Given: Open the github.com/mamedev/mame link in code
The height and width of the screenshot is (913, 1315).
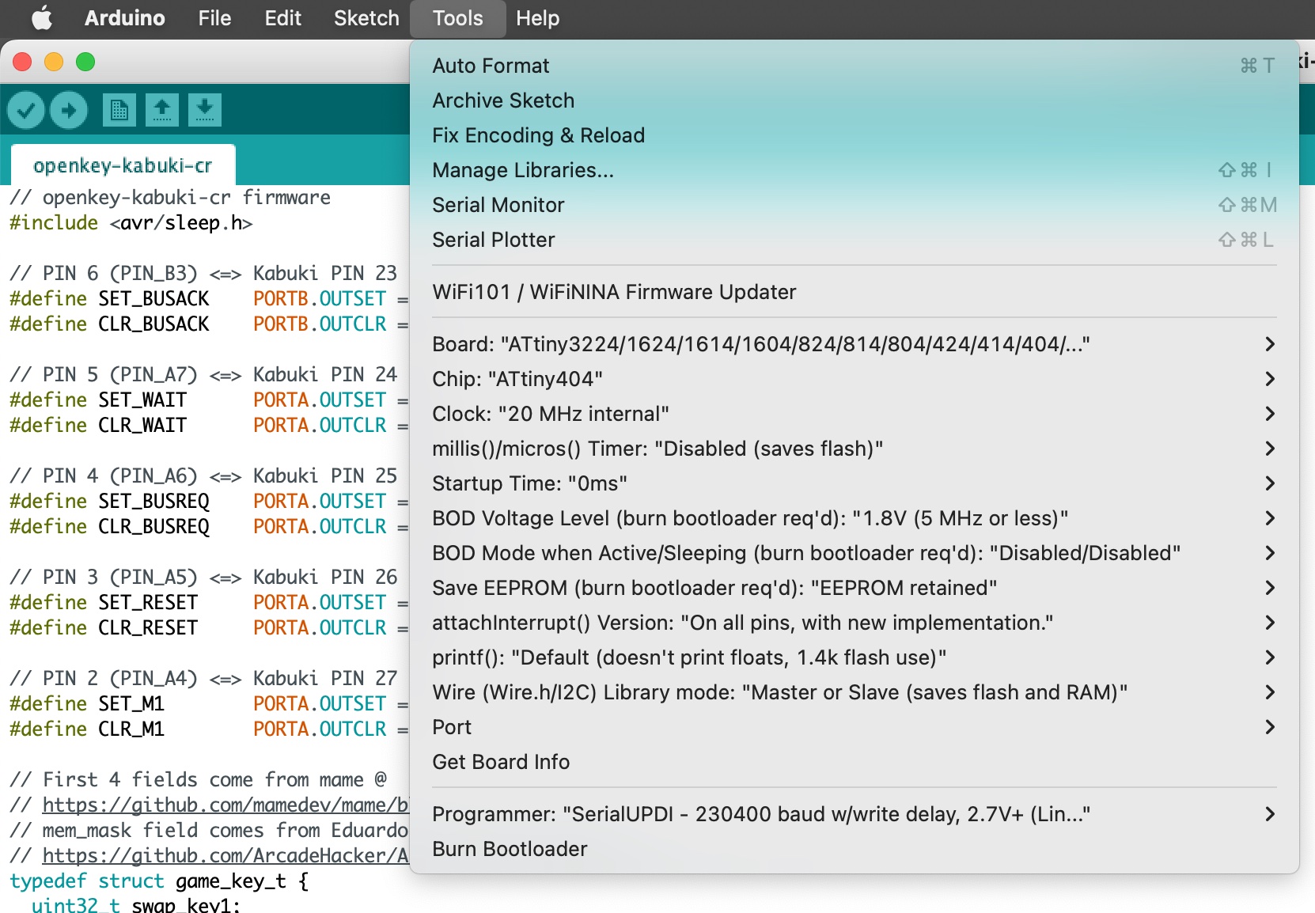Looking at the screenshot, I should coord(225,805).
